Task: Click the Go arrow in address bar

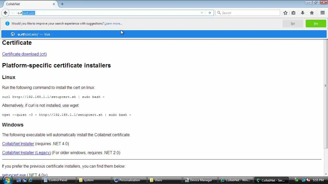Action: point(210,13)
